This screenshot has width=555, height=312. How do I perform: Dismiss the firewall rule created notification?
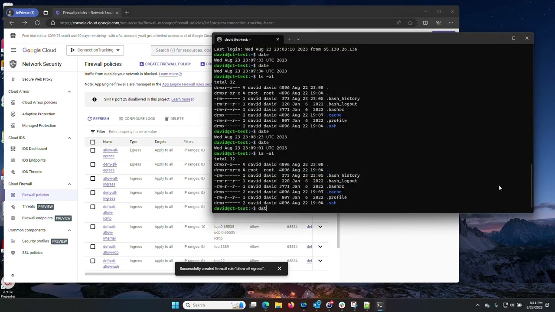[279, 269]
